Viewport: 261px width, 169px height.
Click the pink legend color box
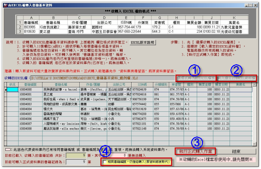(8, 149)
